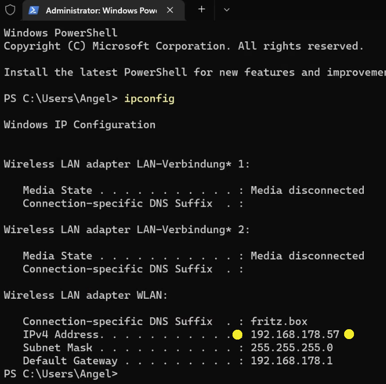This screenshot has width=386, height=384.
Task: Click the LAN-Verbindung* 2 adapter heading
Action: (x=127, y=229)
